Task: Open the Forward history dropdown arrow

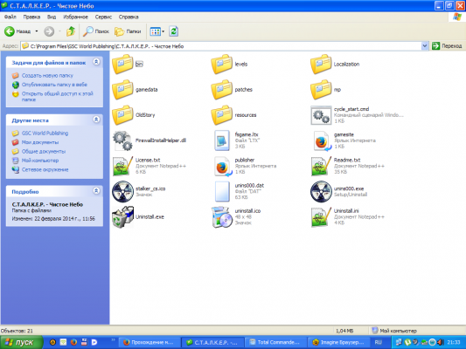Action: [59, 31]
